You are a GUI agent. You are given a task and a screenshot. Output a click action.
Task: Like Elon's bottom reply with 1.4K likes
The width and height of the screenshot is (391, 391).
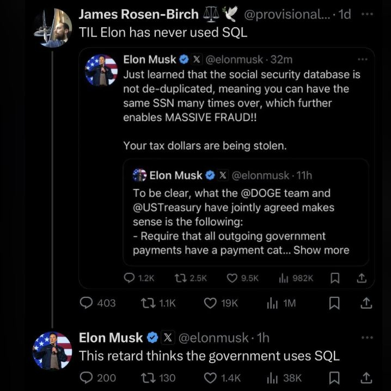click(x=210, y=377)
